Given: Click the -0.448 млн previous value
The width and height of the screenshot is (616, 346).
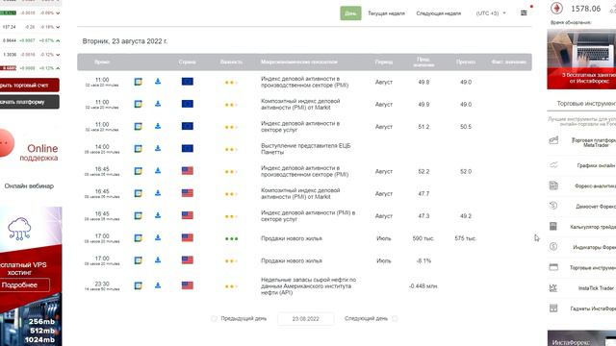Looking at the screenshot, I should (x=423, y=286).
